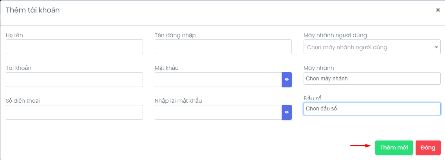Image resolution: width=445 pixels, height=160 pixels.
Task: Close the Thêm tài khoản dialog with X
Action: (438, 10)
